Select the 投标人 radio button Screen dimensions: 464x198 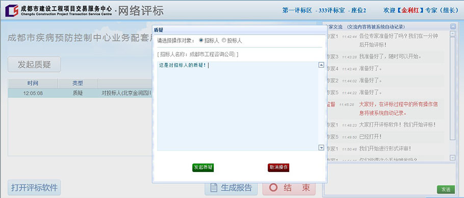[x=224, y=40]
